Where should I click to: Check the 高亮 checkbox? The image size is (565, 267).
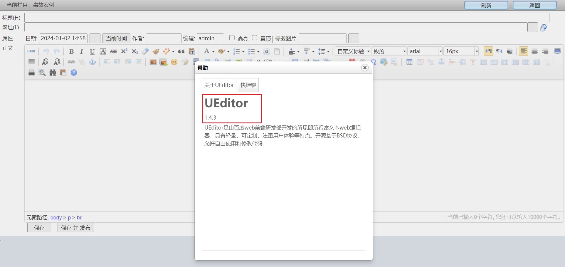click(x=232, y=38)
